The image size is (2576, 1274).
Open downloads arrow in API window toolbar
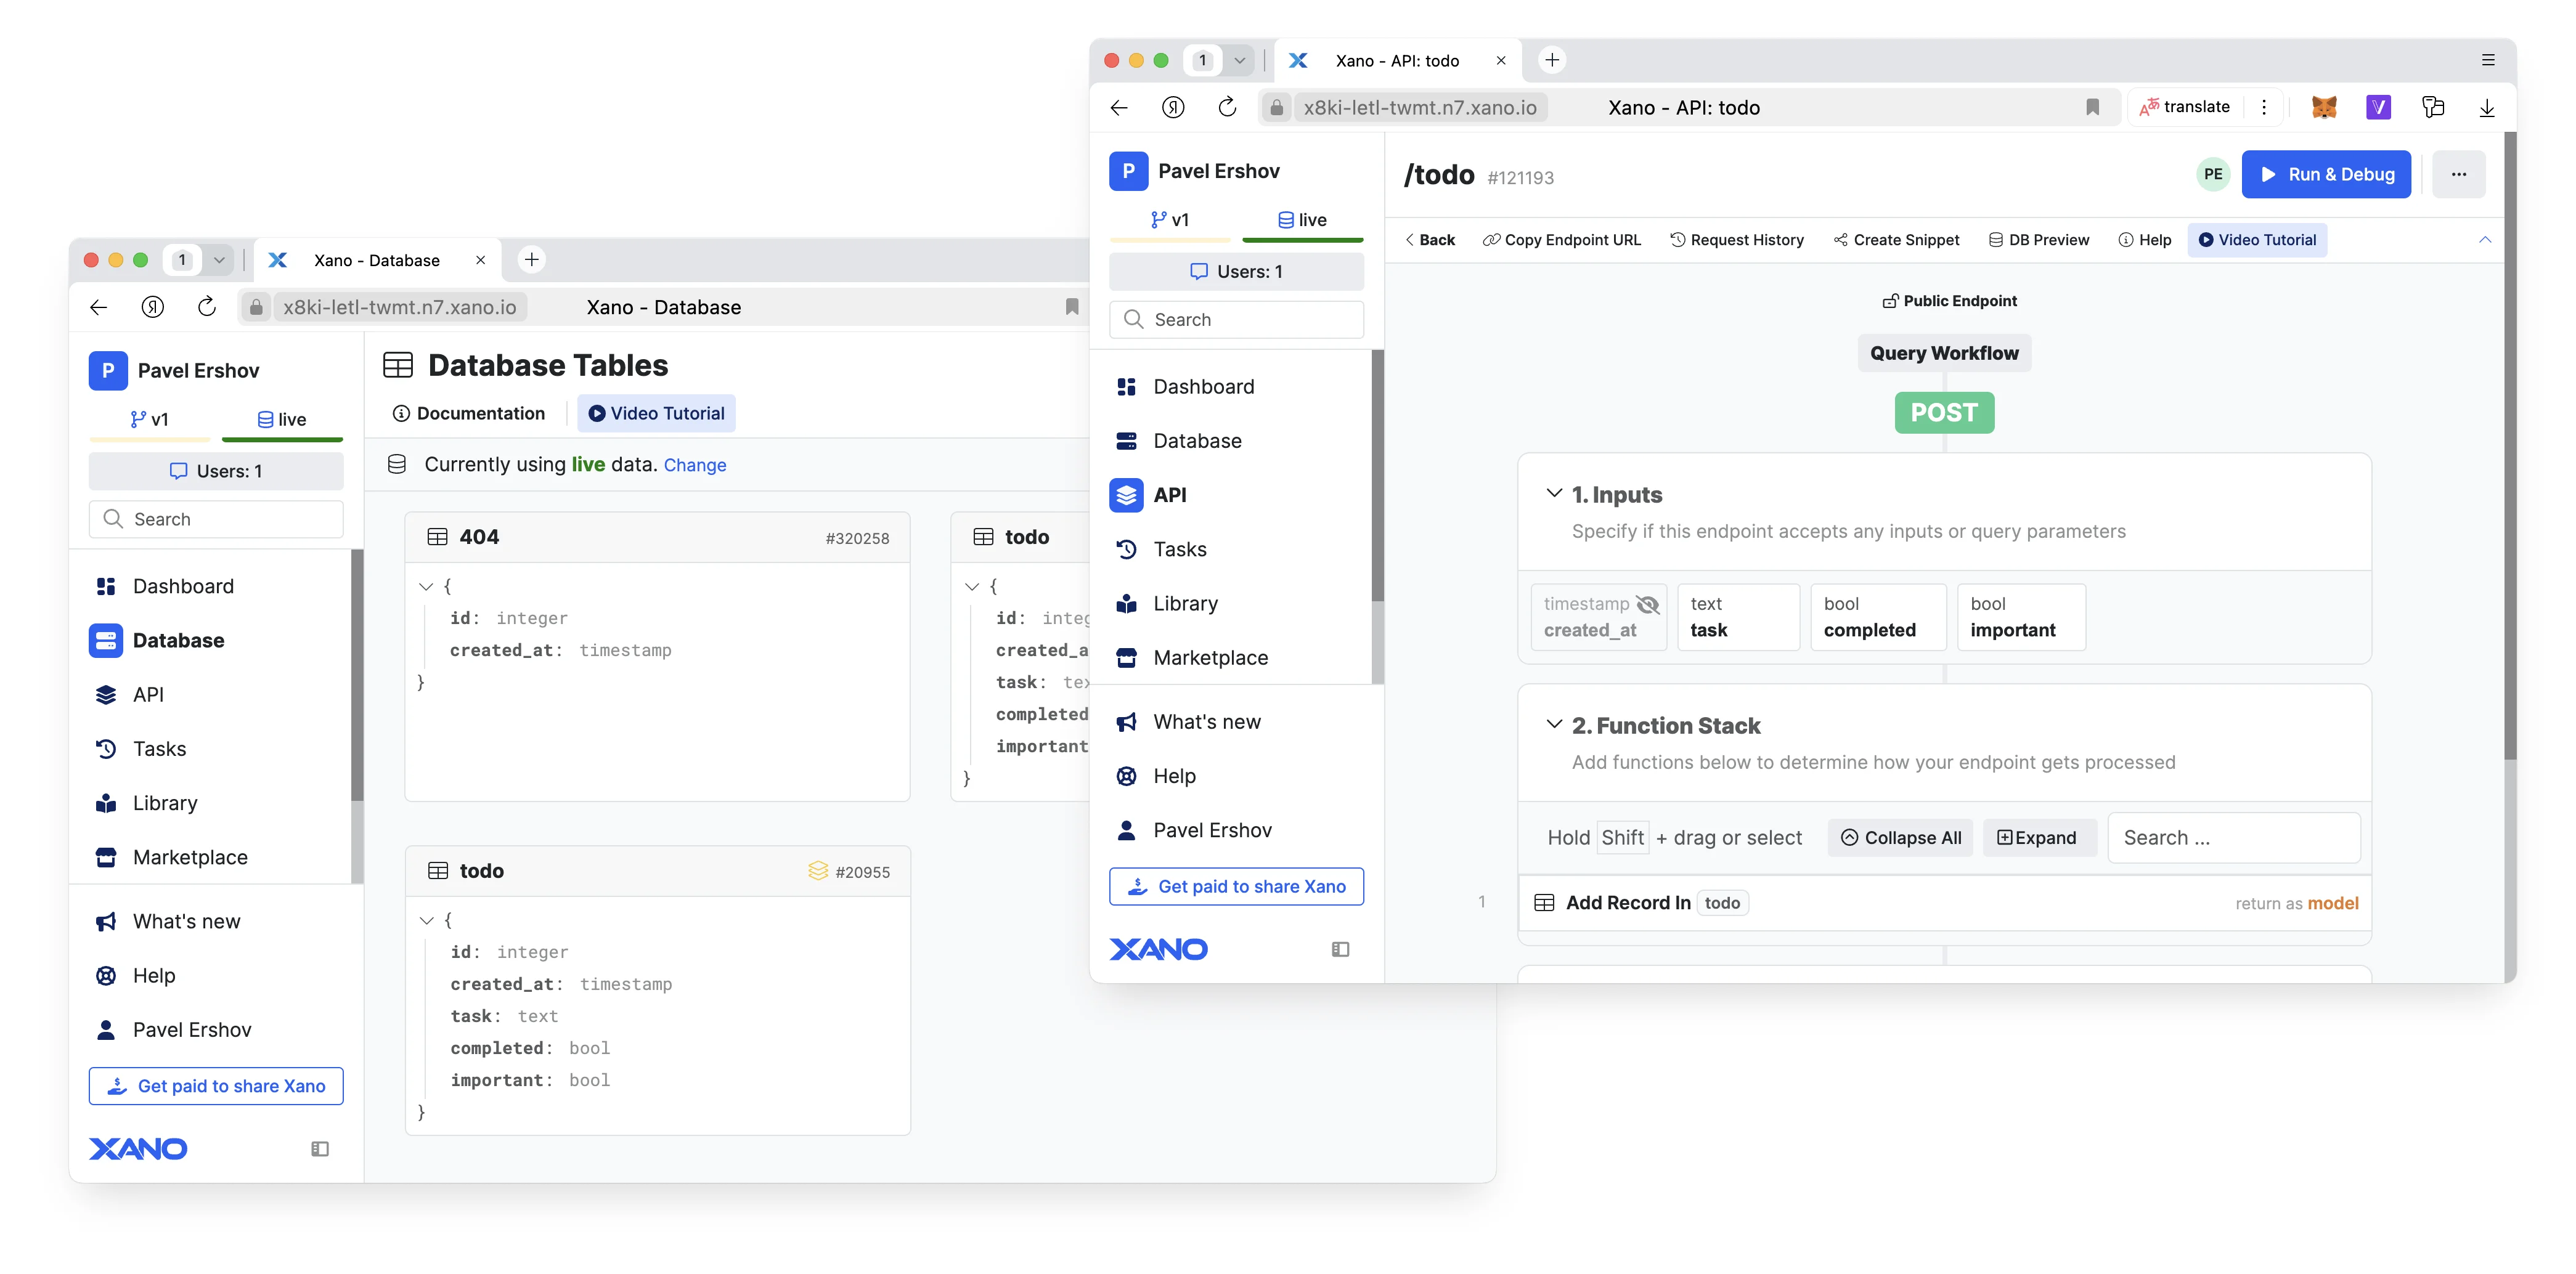[2486, 107]
